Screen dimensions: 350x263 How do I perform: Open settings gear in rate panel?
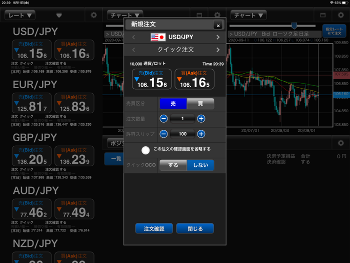point(93,16)
